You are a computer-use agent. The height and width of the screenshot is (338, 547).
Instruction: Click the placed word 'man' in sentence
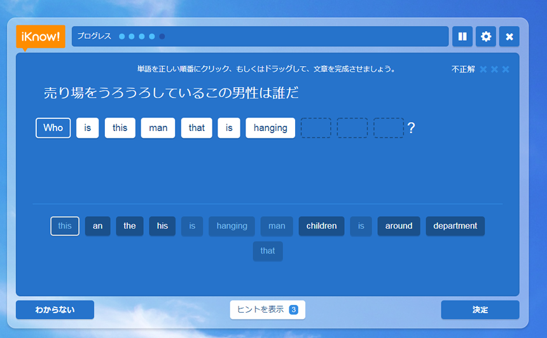tap(158, 128)
